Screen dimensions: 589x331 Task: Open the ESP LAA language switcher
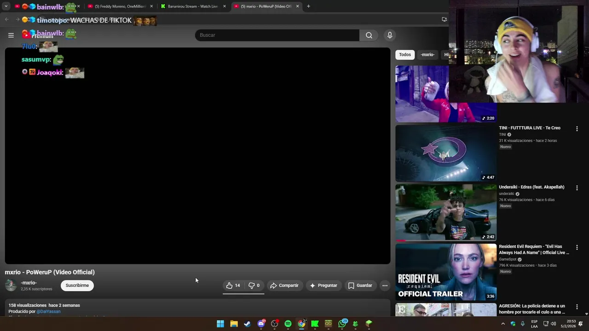pos(534,324)
